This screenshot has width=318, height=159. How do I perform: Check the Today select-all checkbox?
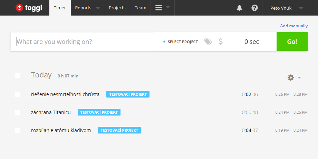click(17, 76)
